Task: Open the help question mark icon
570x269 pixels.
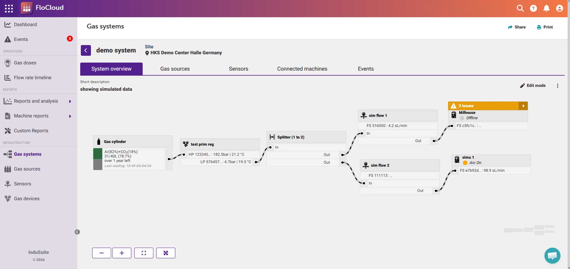Action: [533, 8]
